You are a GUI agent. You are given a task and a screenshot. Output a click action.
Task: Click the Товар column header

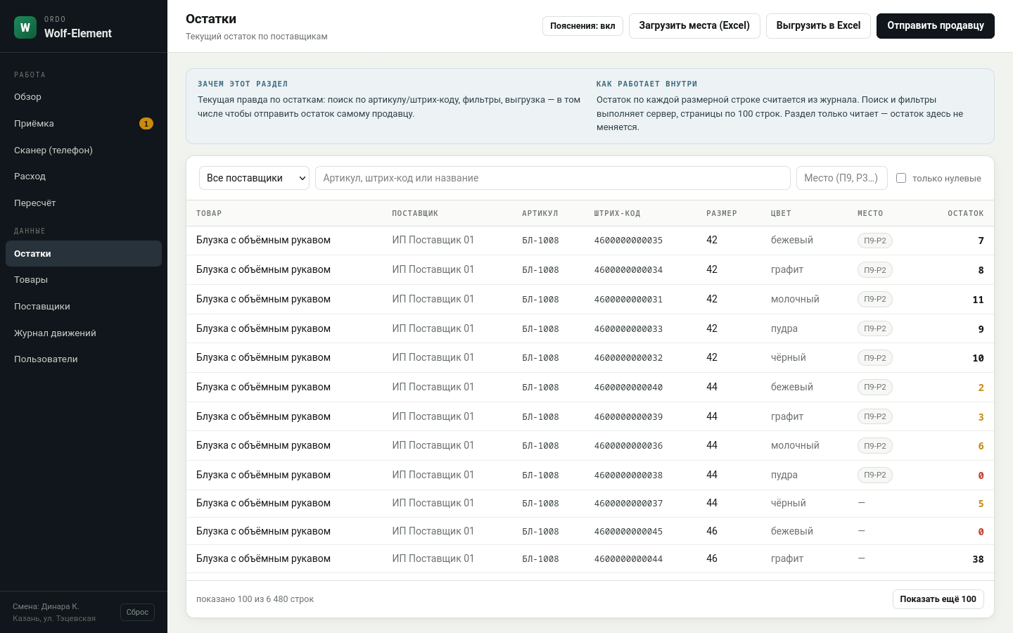coord(209,214)
